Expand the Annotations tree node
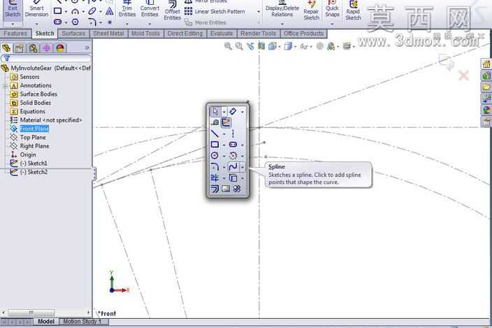Screen dimensions: 492x328 coord(5,86)
